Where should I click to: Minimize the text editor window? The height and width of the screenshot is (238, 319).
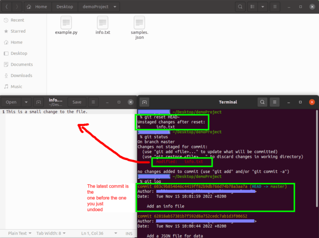click(107, 102)
